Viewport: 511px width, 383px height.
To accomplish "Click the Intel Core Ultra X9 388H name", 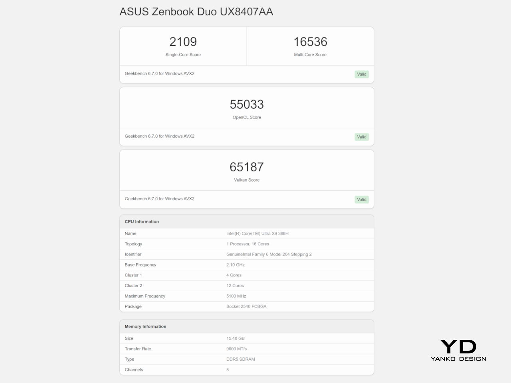I will (257, 233).
